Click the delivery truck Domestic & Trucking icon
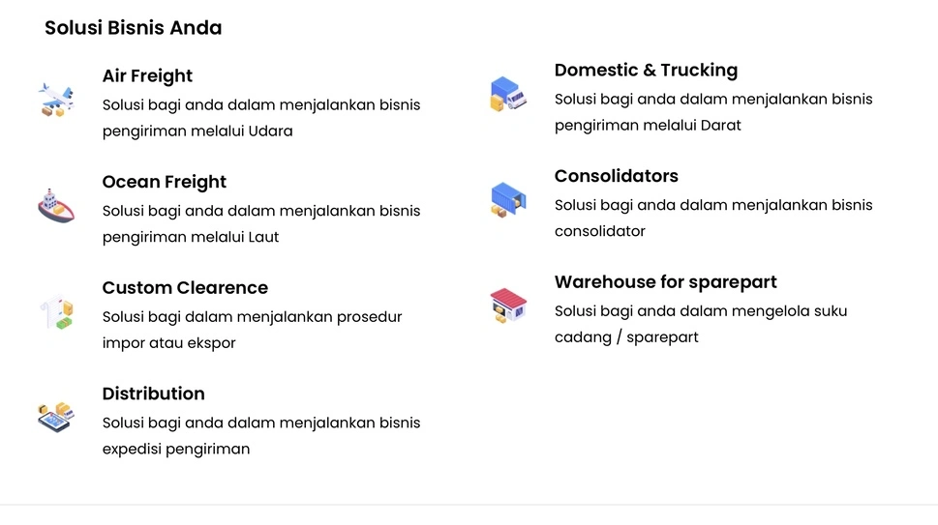938x525 pixels. pos(508,94)
